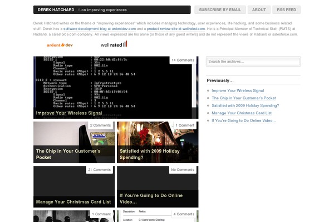Follow the product review site at wellrated.com link

coord(176,29)
